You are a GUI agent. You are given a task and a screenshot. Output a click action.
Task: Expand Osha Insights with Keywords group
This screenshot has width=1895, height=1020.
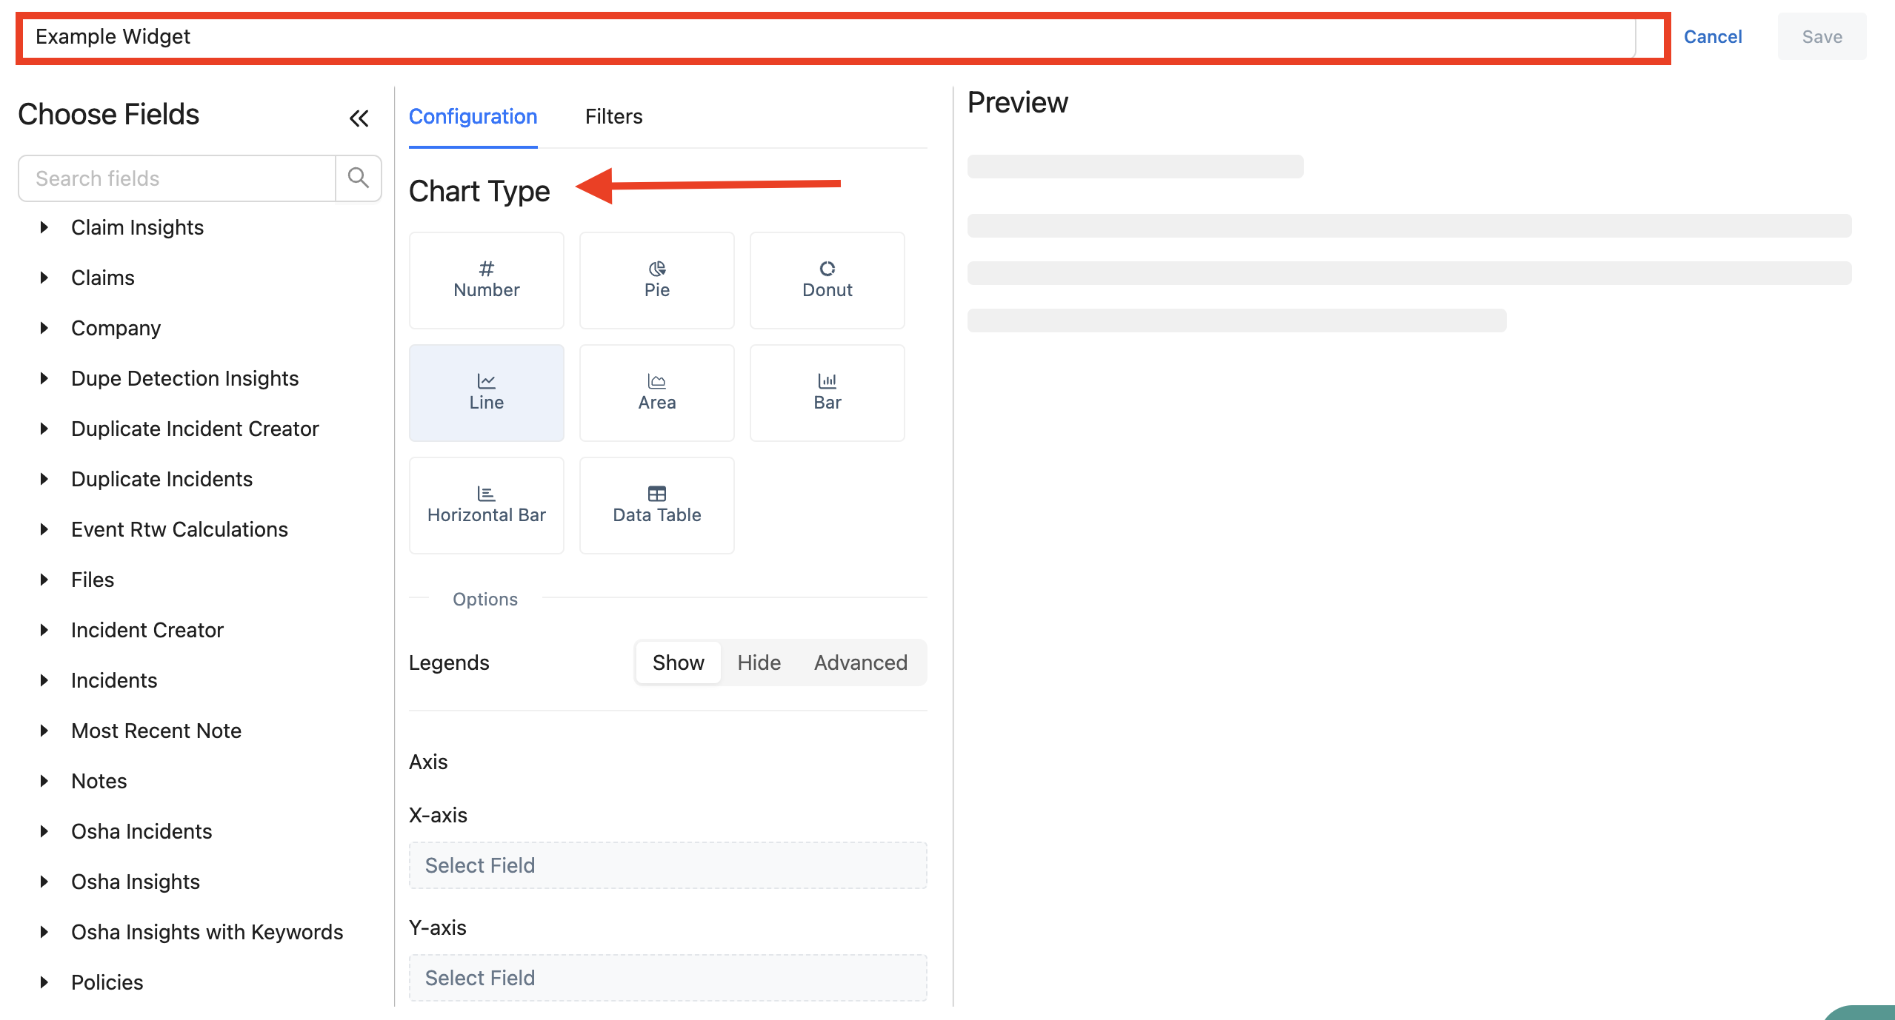pyautogui.click(x=44, y=932)
